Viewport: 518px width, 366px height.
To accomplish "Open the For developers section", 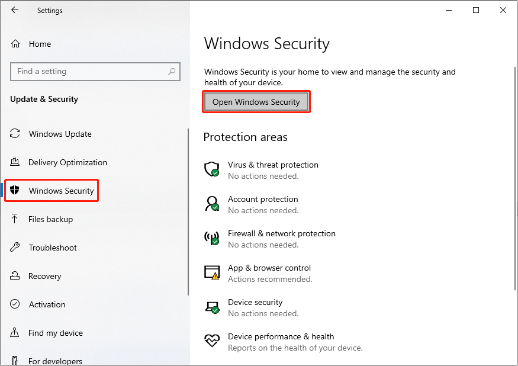I will coord(55,360).
